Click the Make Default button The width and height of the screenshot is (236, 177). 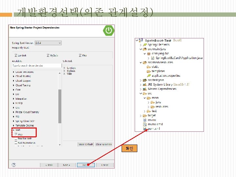86,144
